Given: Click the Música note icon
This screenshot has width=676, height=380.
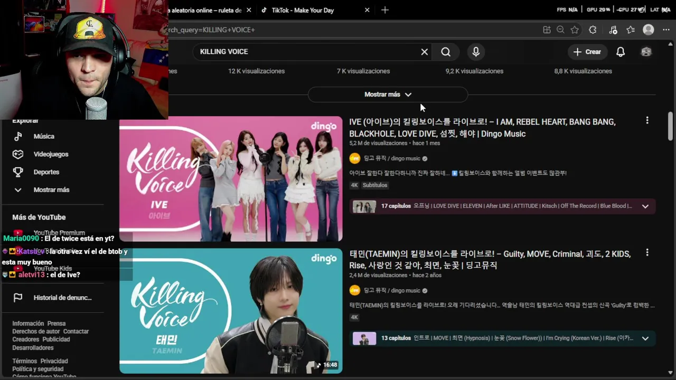Looking at the screenshot, I should [x=18, y=136].
